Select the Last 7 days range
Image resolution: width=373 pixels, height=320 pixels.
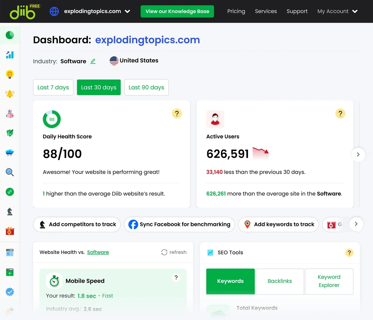53,87
